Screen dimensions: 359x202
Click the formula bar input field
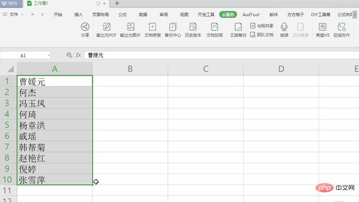(x=219, y=55)
